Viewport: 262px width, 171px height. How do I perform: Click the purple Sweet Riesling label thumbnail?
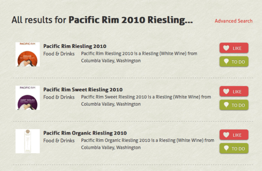point(28,98)
